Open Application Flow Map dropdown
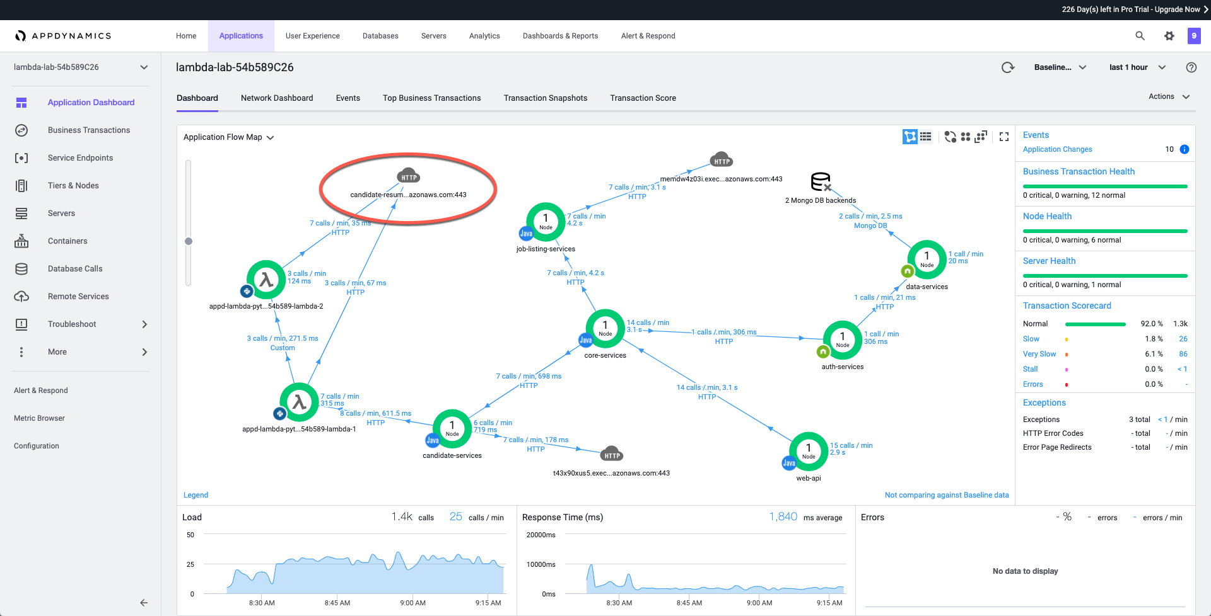Screen dimensions: 1211x616 pos(228,137)
